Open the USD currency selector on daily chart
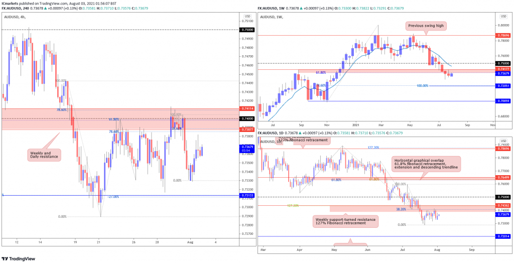The image size is (514, 264). tap(503, 141)
